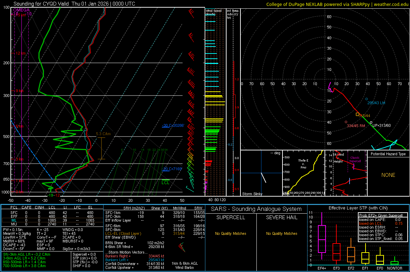410x272 pixels.
Task: Click the Bunkers Right = 334/45 kt line
Action: pyautogui.click(x=135, y=256)
